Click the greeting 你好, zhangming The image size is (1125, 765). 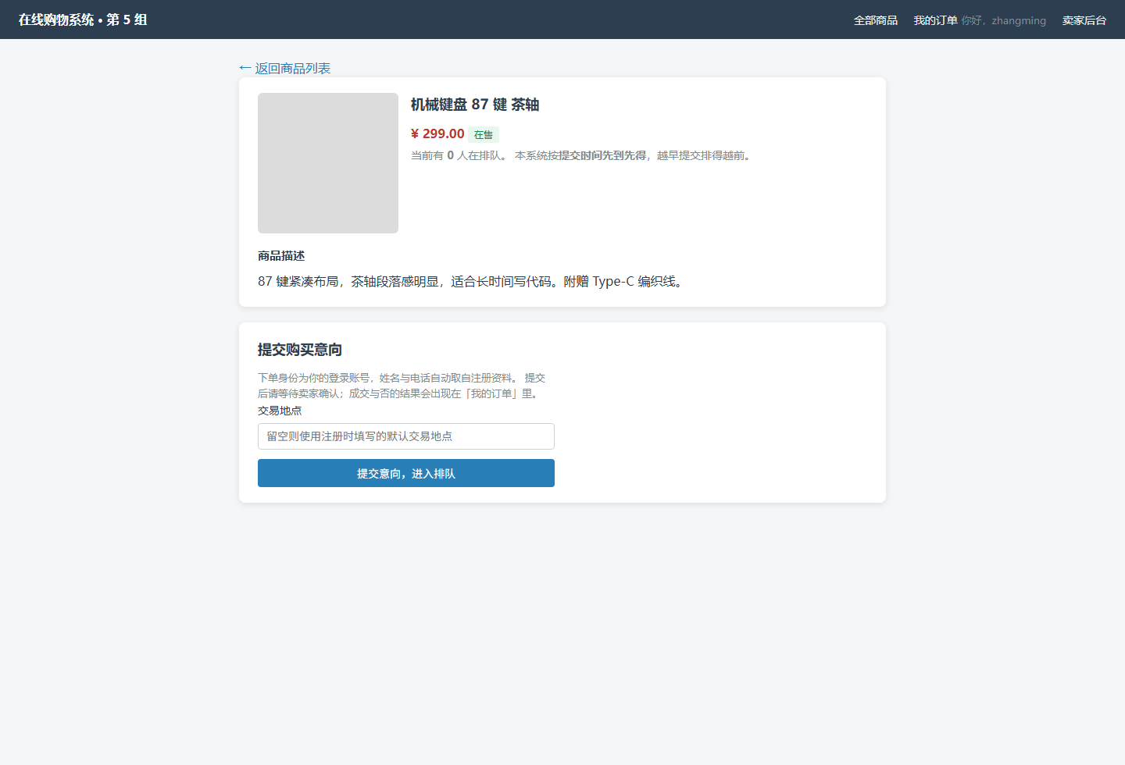(x=1003, y=20)
